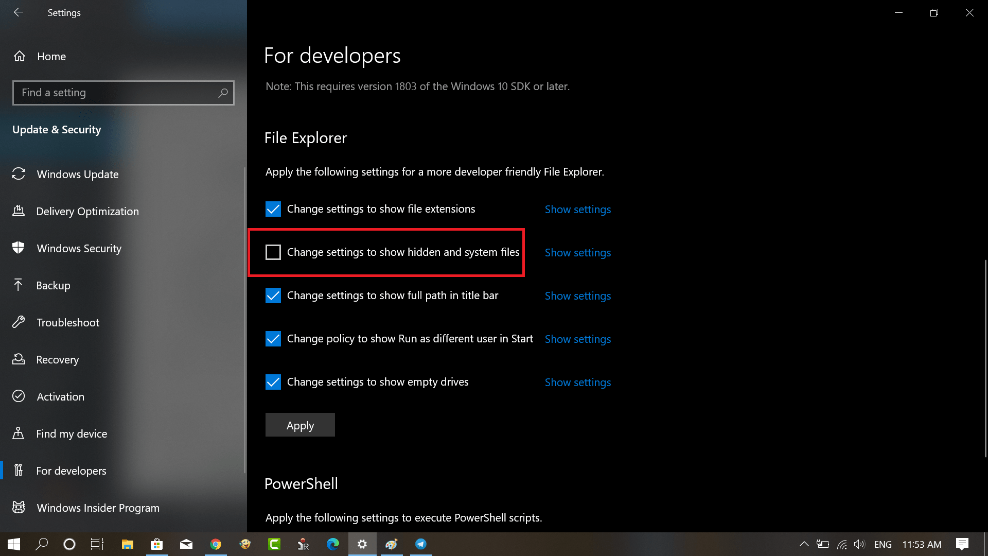Open the smiley face app on taskbar
Screen dimensions: 988x556
[x=245, y=544]
